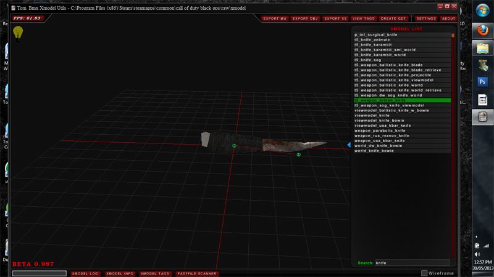Click the EXPORT OBJ button
The height and width of the screenshot is (277, 494).
[305, 18]
